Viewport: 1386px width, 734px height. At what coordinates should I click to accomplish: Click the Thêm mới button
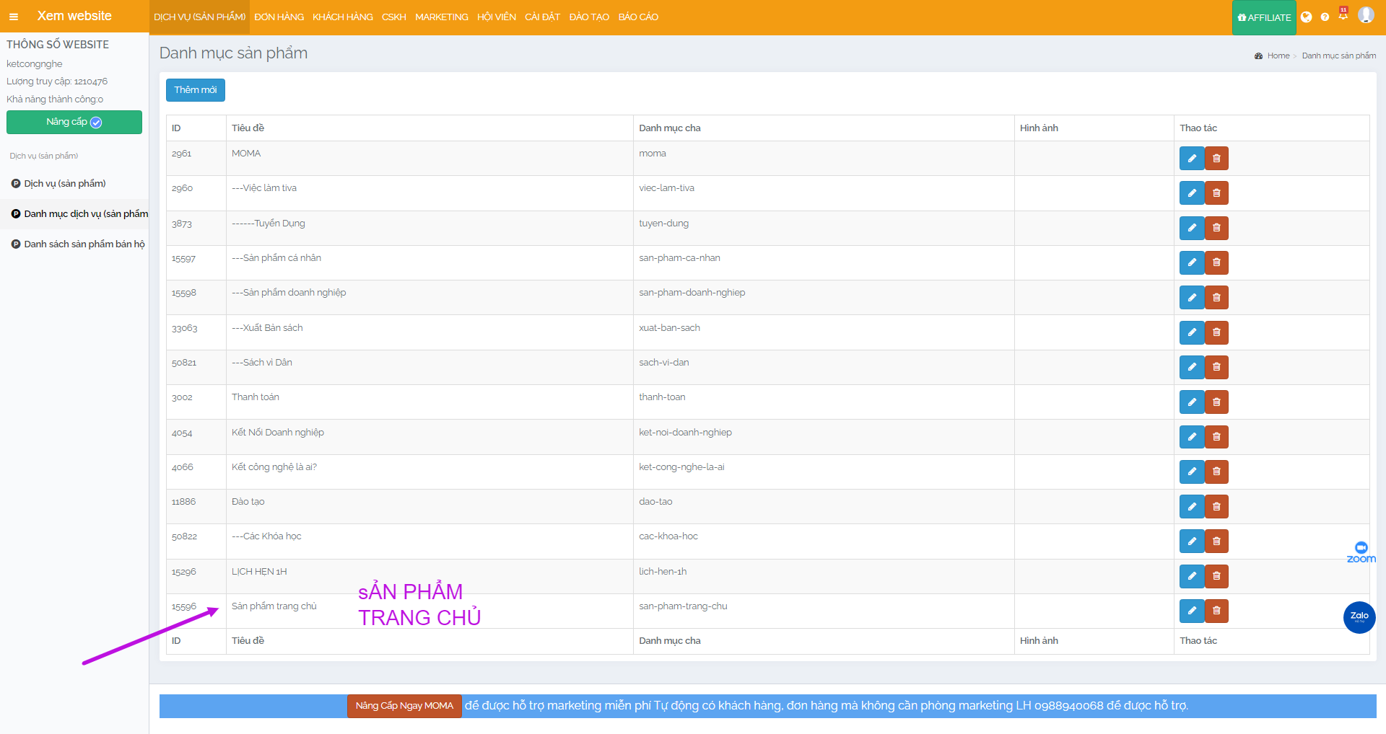[195, 90]
